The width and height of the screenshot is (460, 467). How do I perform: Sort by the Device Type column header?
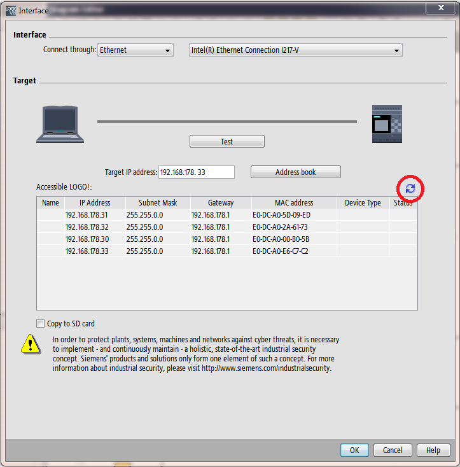[x=363, y=203]
